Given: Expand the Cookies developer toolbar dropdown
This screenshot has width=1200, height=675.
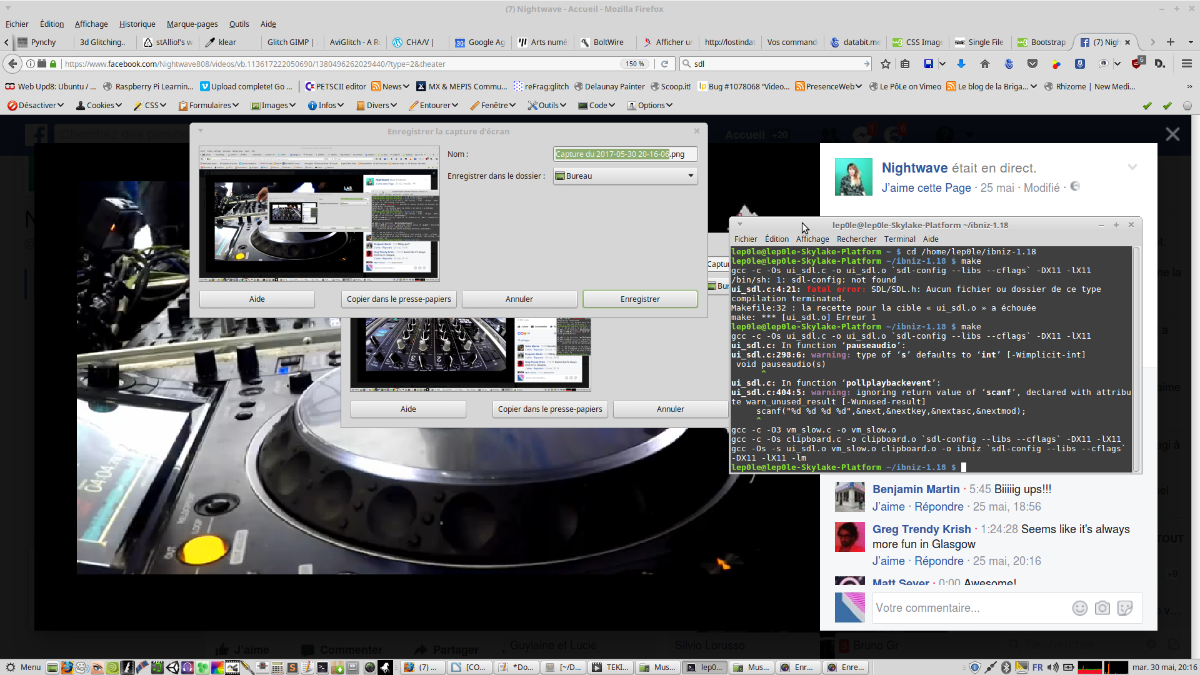Looking at the screenshot, I should coord(99,106).
